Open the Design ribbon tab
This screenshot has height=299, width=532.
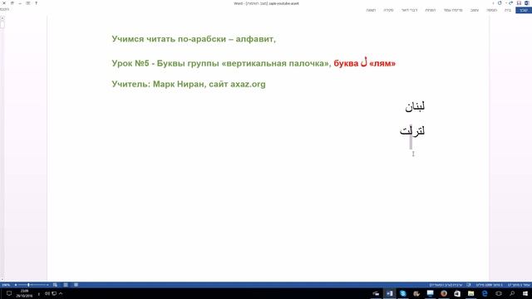(475, 10)
